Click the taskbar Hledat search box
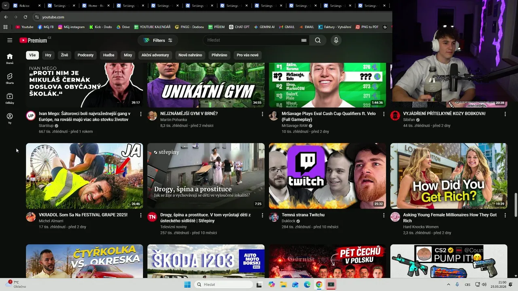This screenshot has height=291, width=518. tap(224, 285)
